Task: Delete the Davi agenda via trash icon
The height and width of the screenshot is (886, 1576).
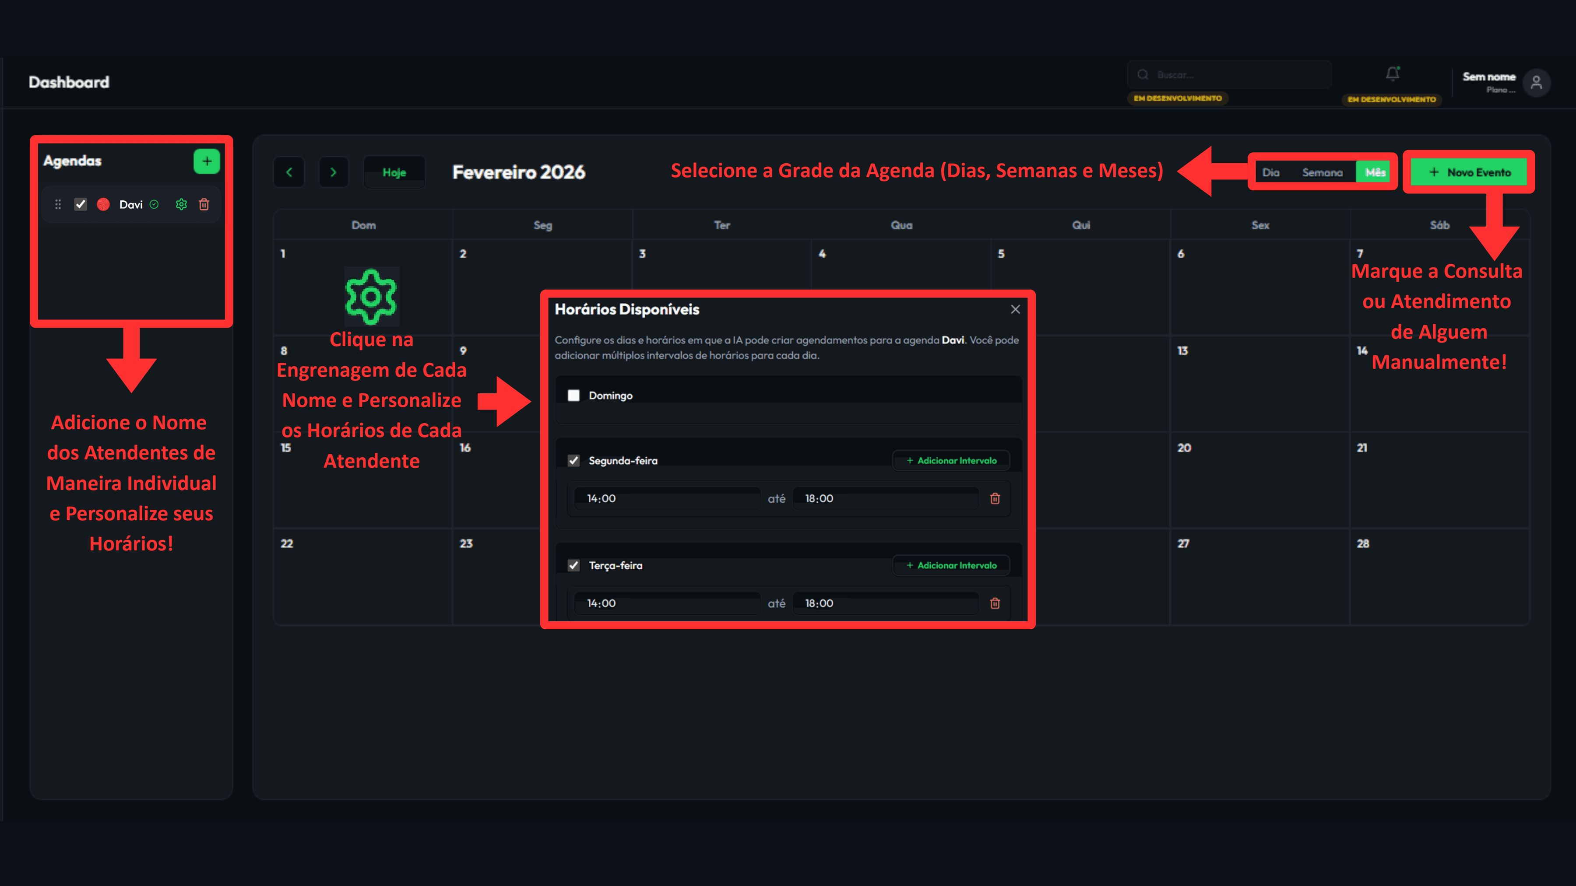Action: (204, 204)
